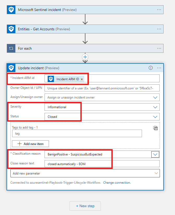Open ellipsis menu on Update incident action
The image size is (175, 215).
pyautogui.click(x=159, y=68)
